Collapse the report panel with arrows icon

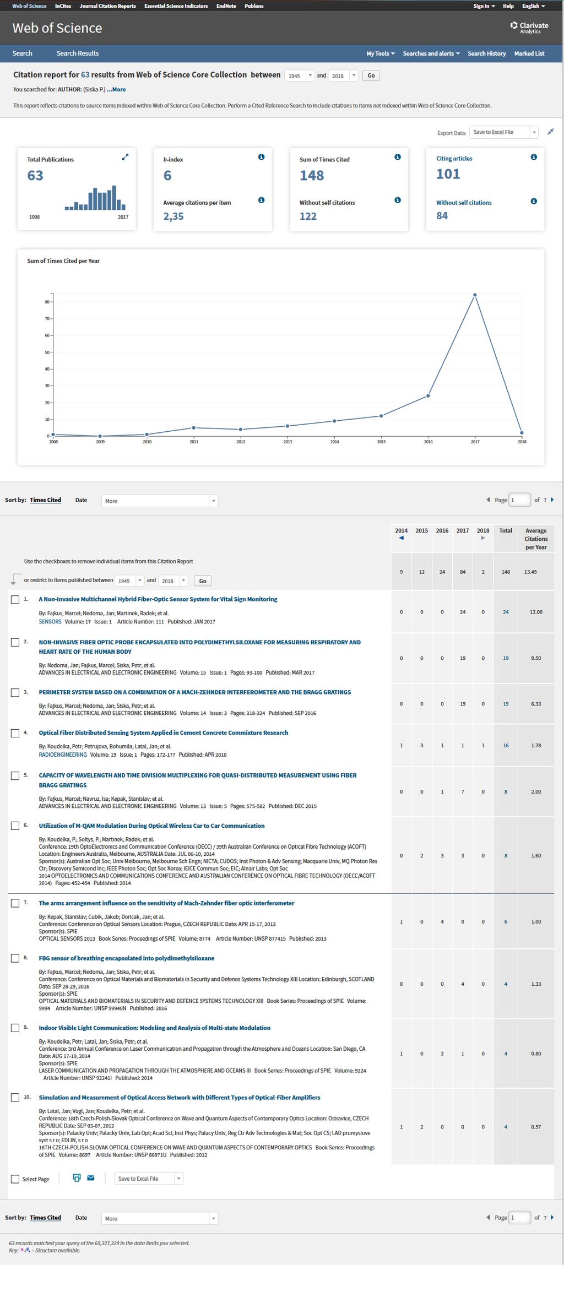point(550,132)
